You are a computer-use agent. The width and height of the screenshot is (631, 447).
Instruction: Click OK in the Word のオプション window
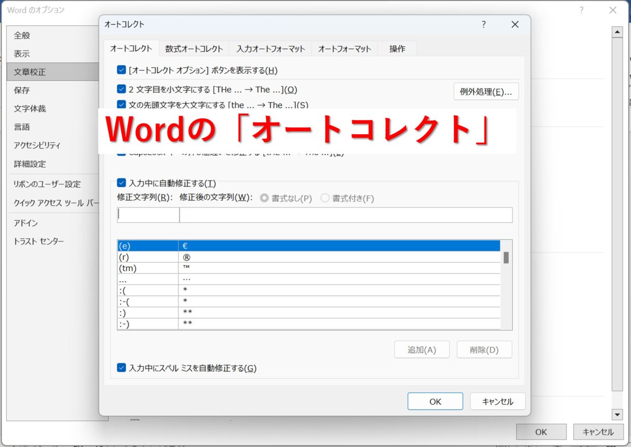click(x=541, y=432)
